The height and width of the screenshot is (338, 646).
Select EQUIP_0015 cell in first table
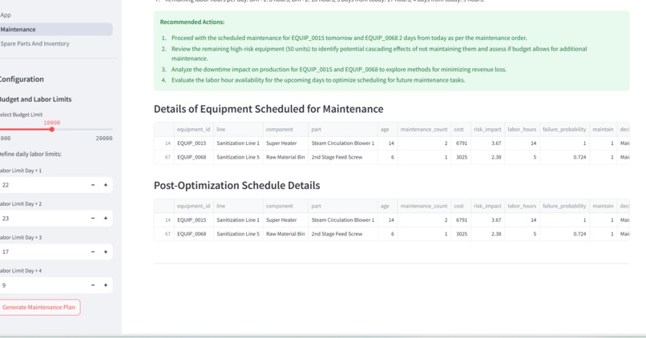(x=194, y=143)
